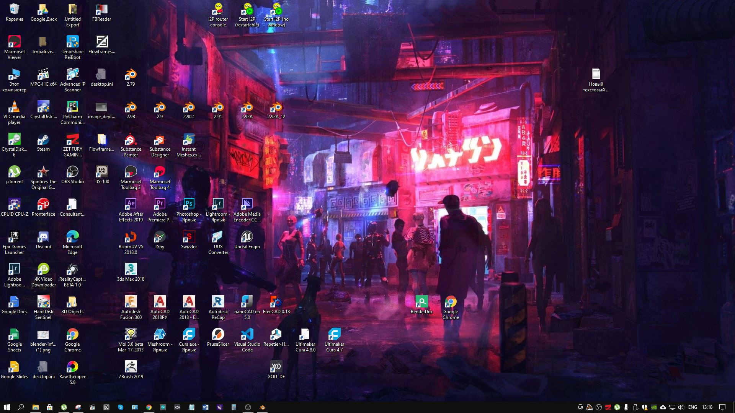Open File Explorer from the taskbar
The width and height of the screenshot is (735, 413).
pos(35,407)
